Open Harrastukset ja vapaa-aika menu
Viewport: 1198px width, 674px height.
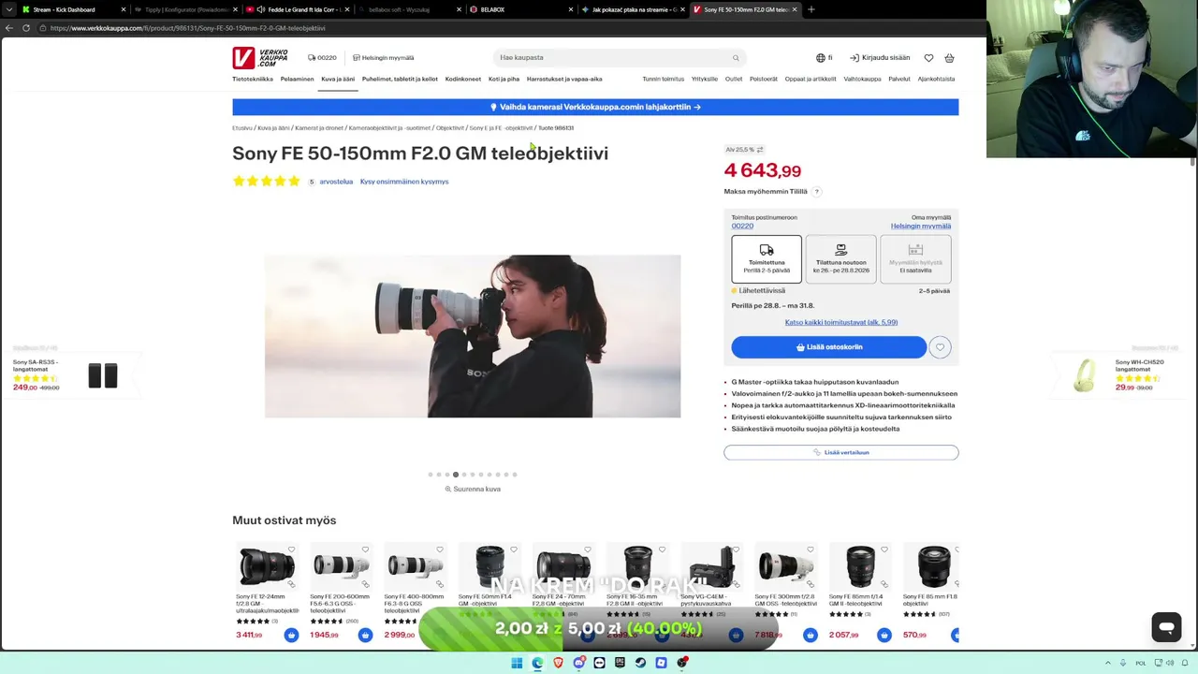pyautogui.click(x=564, y=79)
